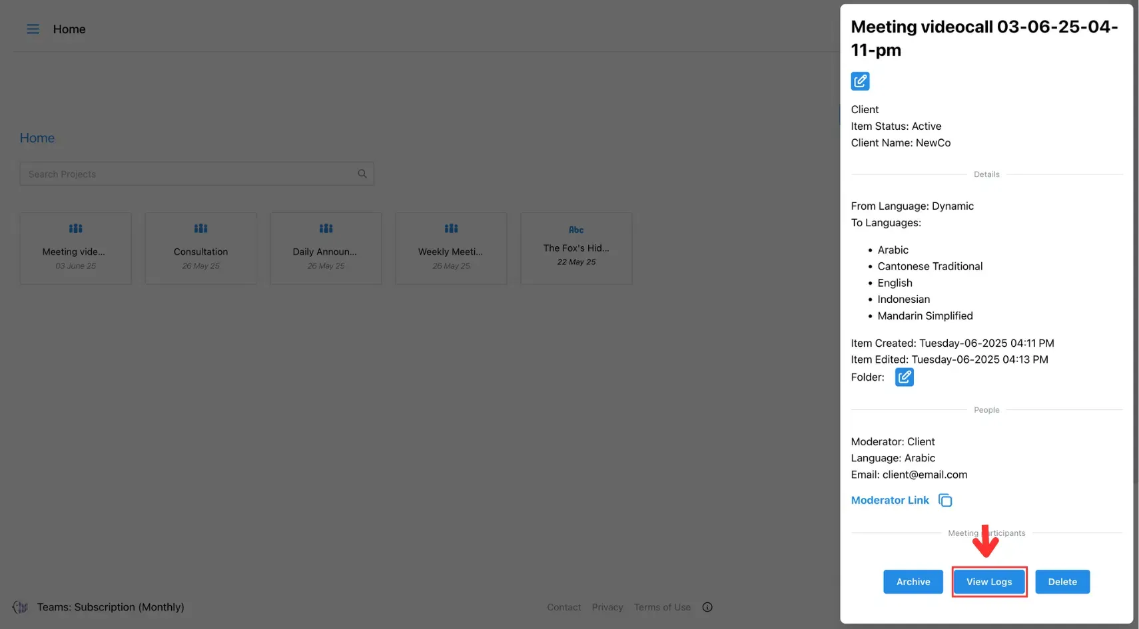Click the Language: Arabic text

[893, 458]
